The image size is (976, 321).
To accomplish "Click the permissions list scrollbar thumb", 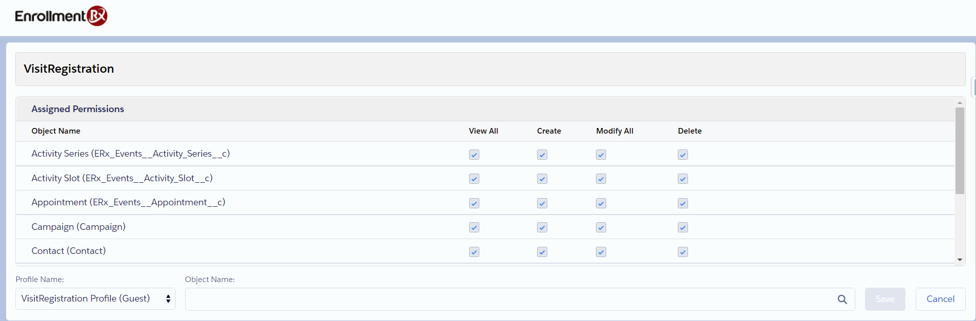I will point(960,151).
